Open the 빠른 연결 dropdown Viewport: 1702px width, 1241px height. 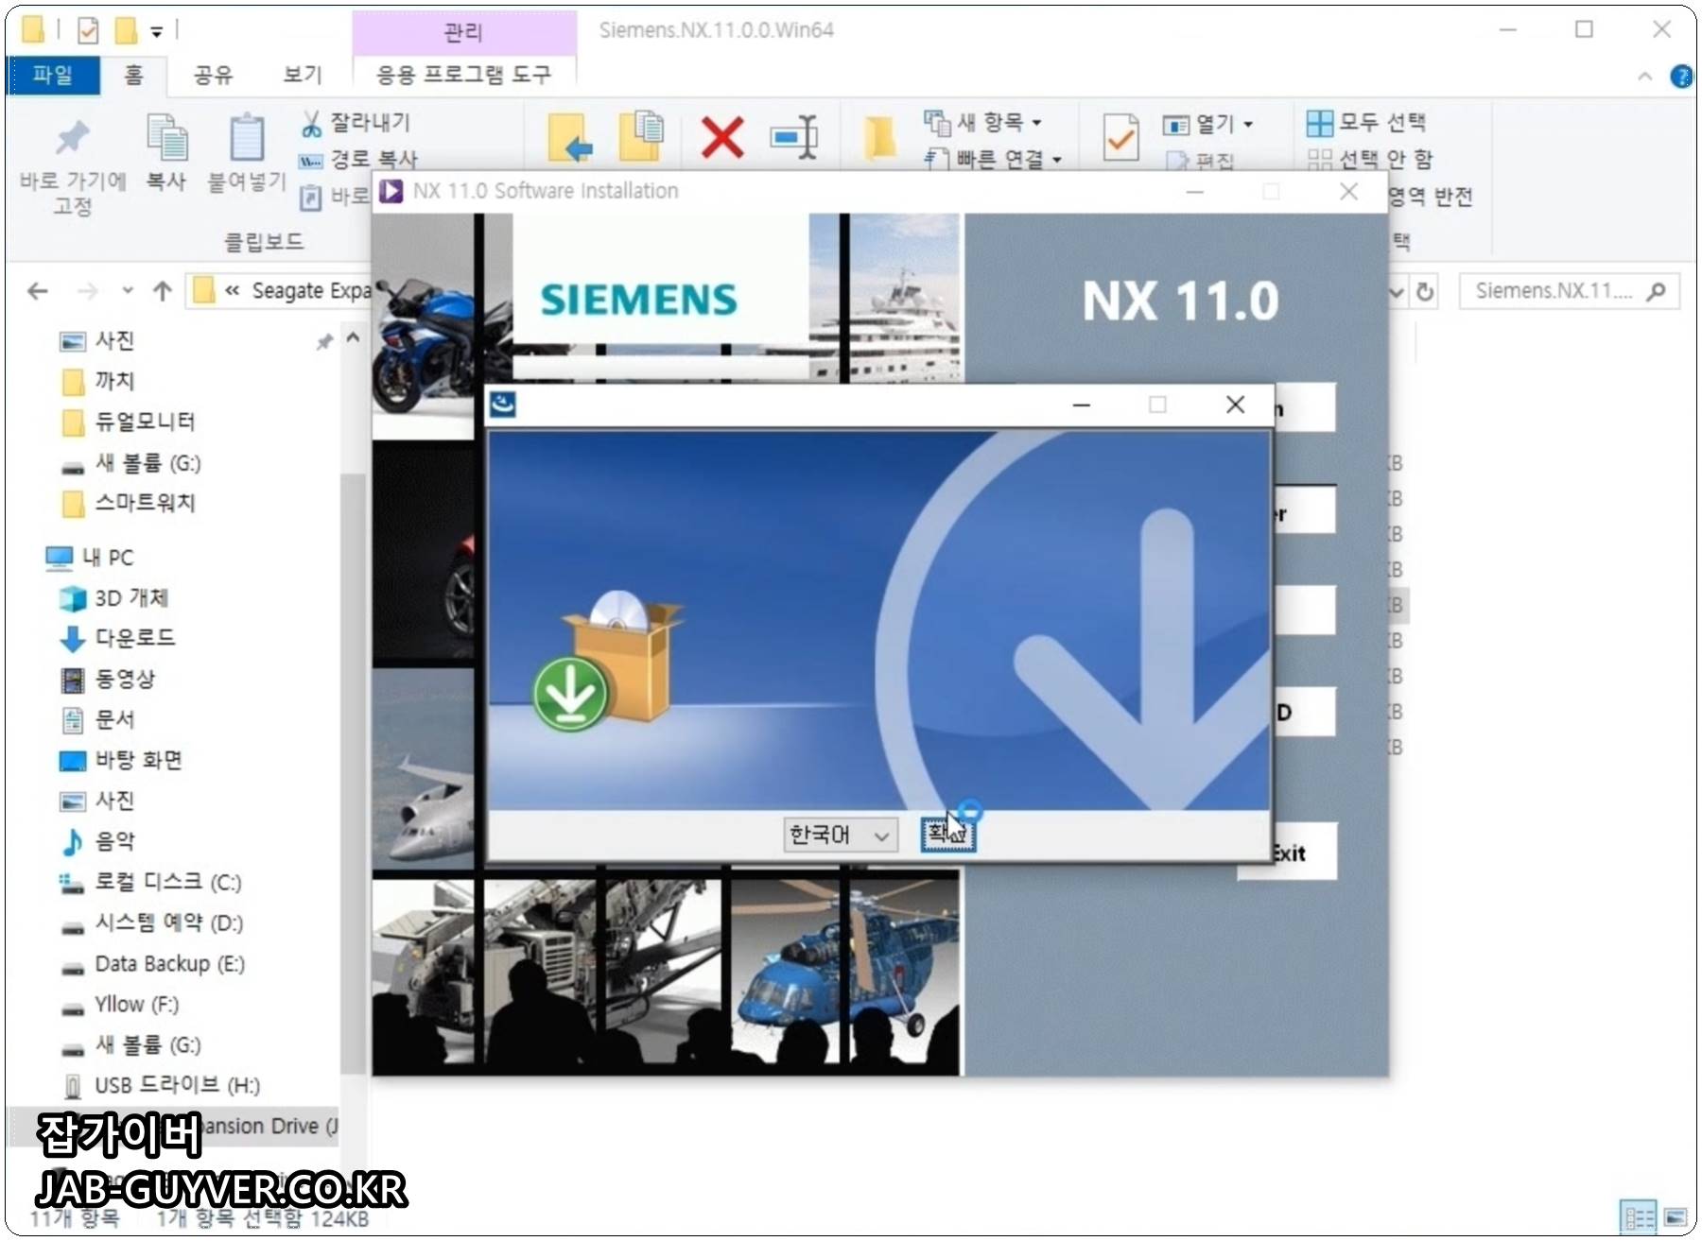coord(993,159)
